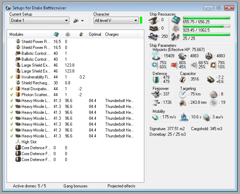
Task: Click the scan resolution icon showing 243.8 mm
Action: coord(182,103)
